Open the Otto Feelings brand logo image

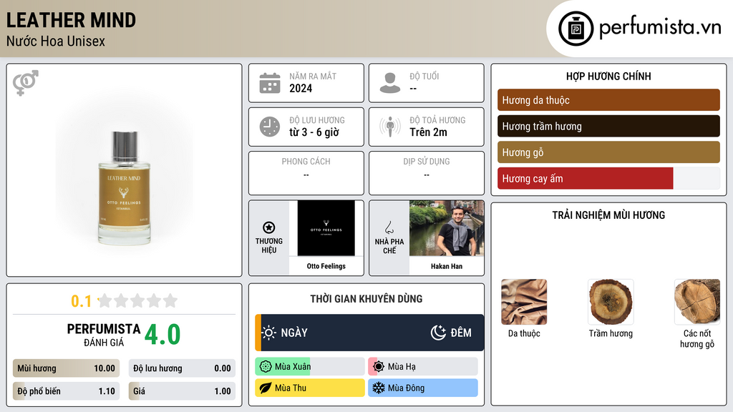[x=326, y=228]
